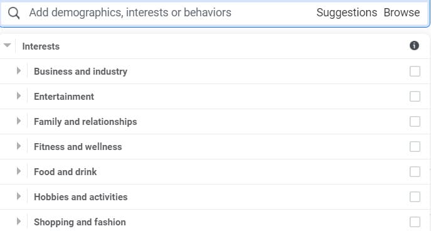The image size is (431, 231).
Task: Collapse the Interests section arrow
Action: point(7,45)
